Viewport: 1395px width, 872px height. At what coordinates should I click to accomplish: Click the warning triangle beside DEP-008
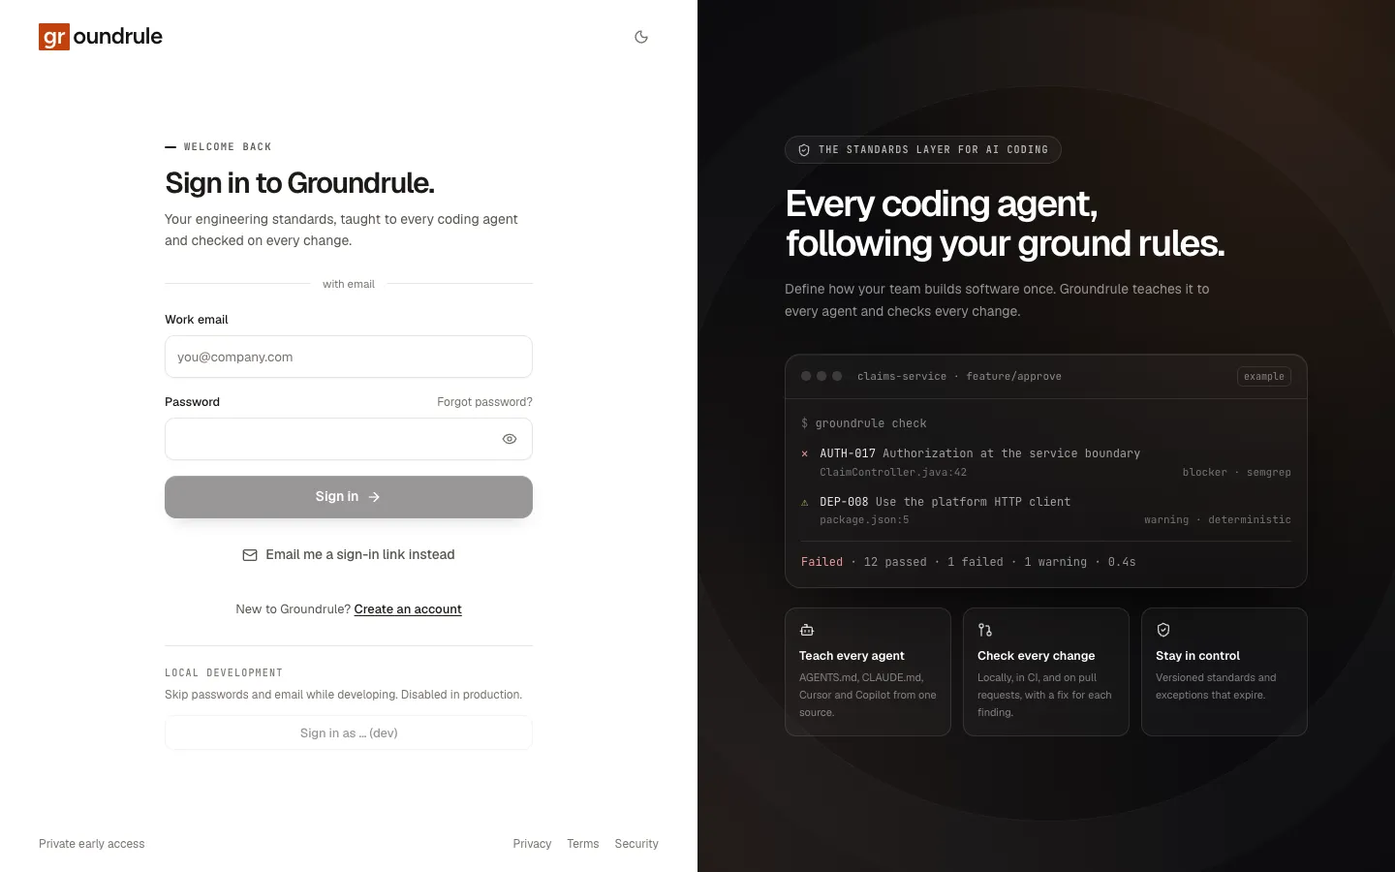[804, 502]
